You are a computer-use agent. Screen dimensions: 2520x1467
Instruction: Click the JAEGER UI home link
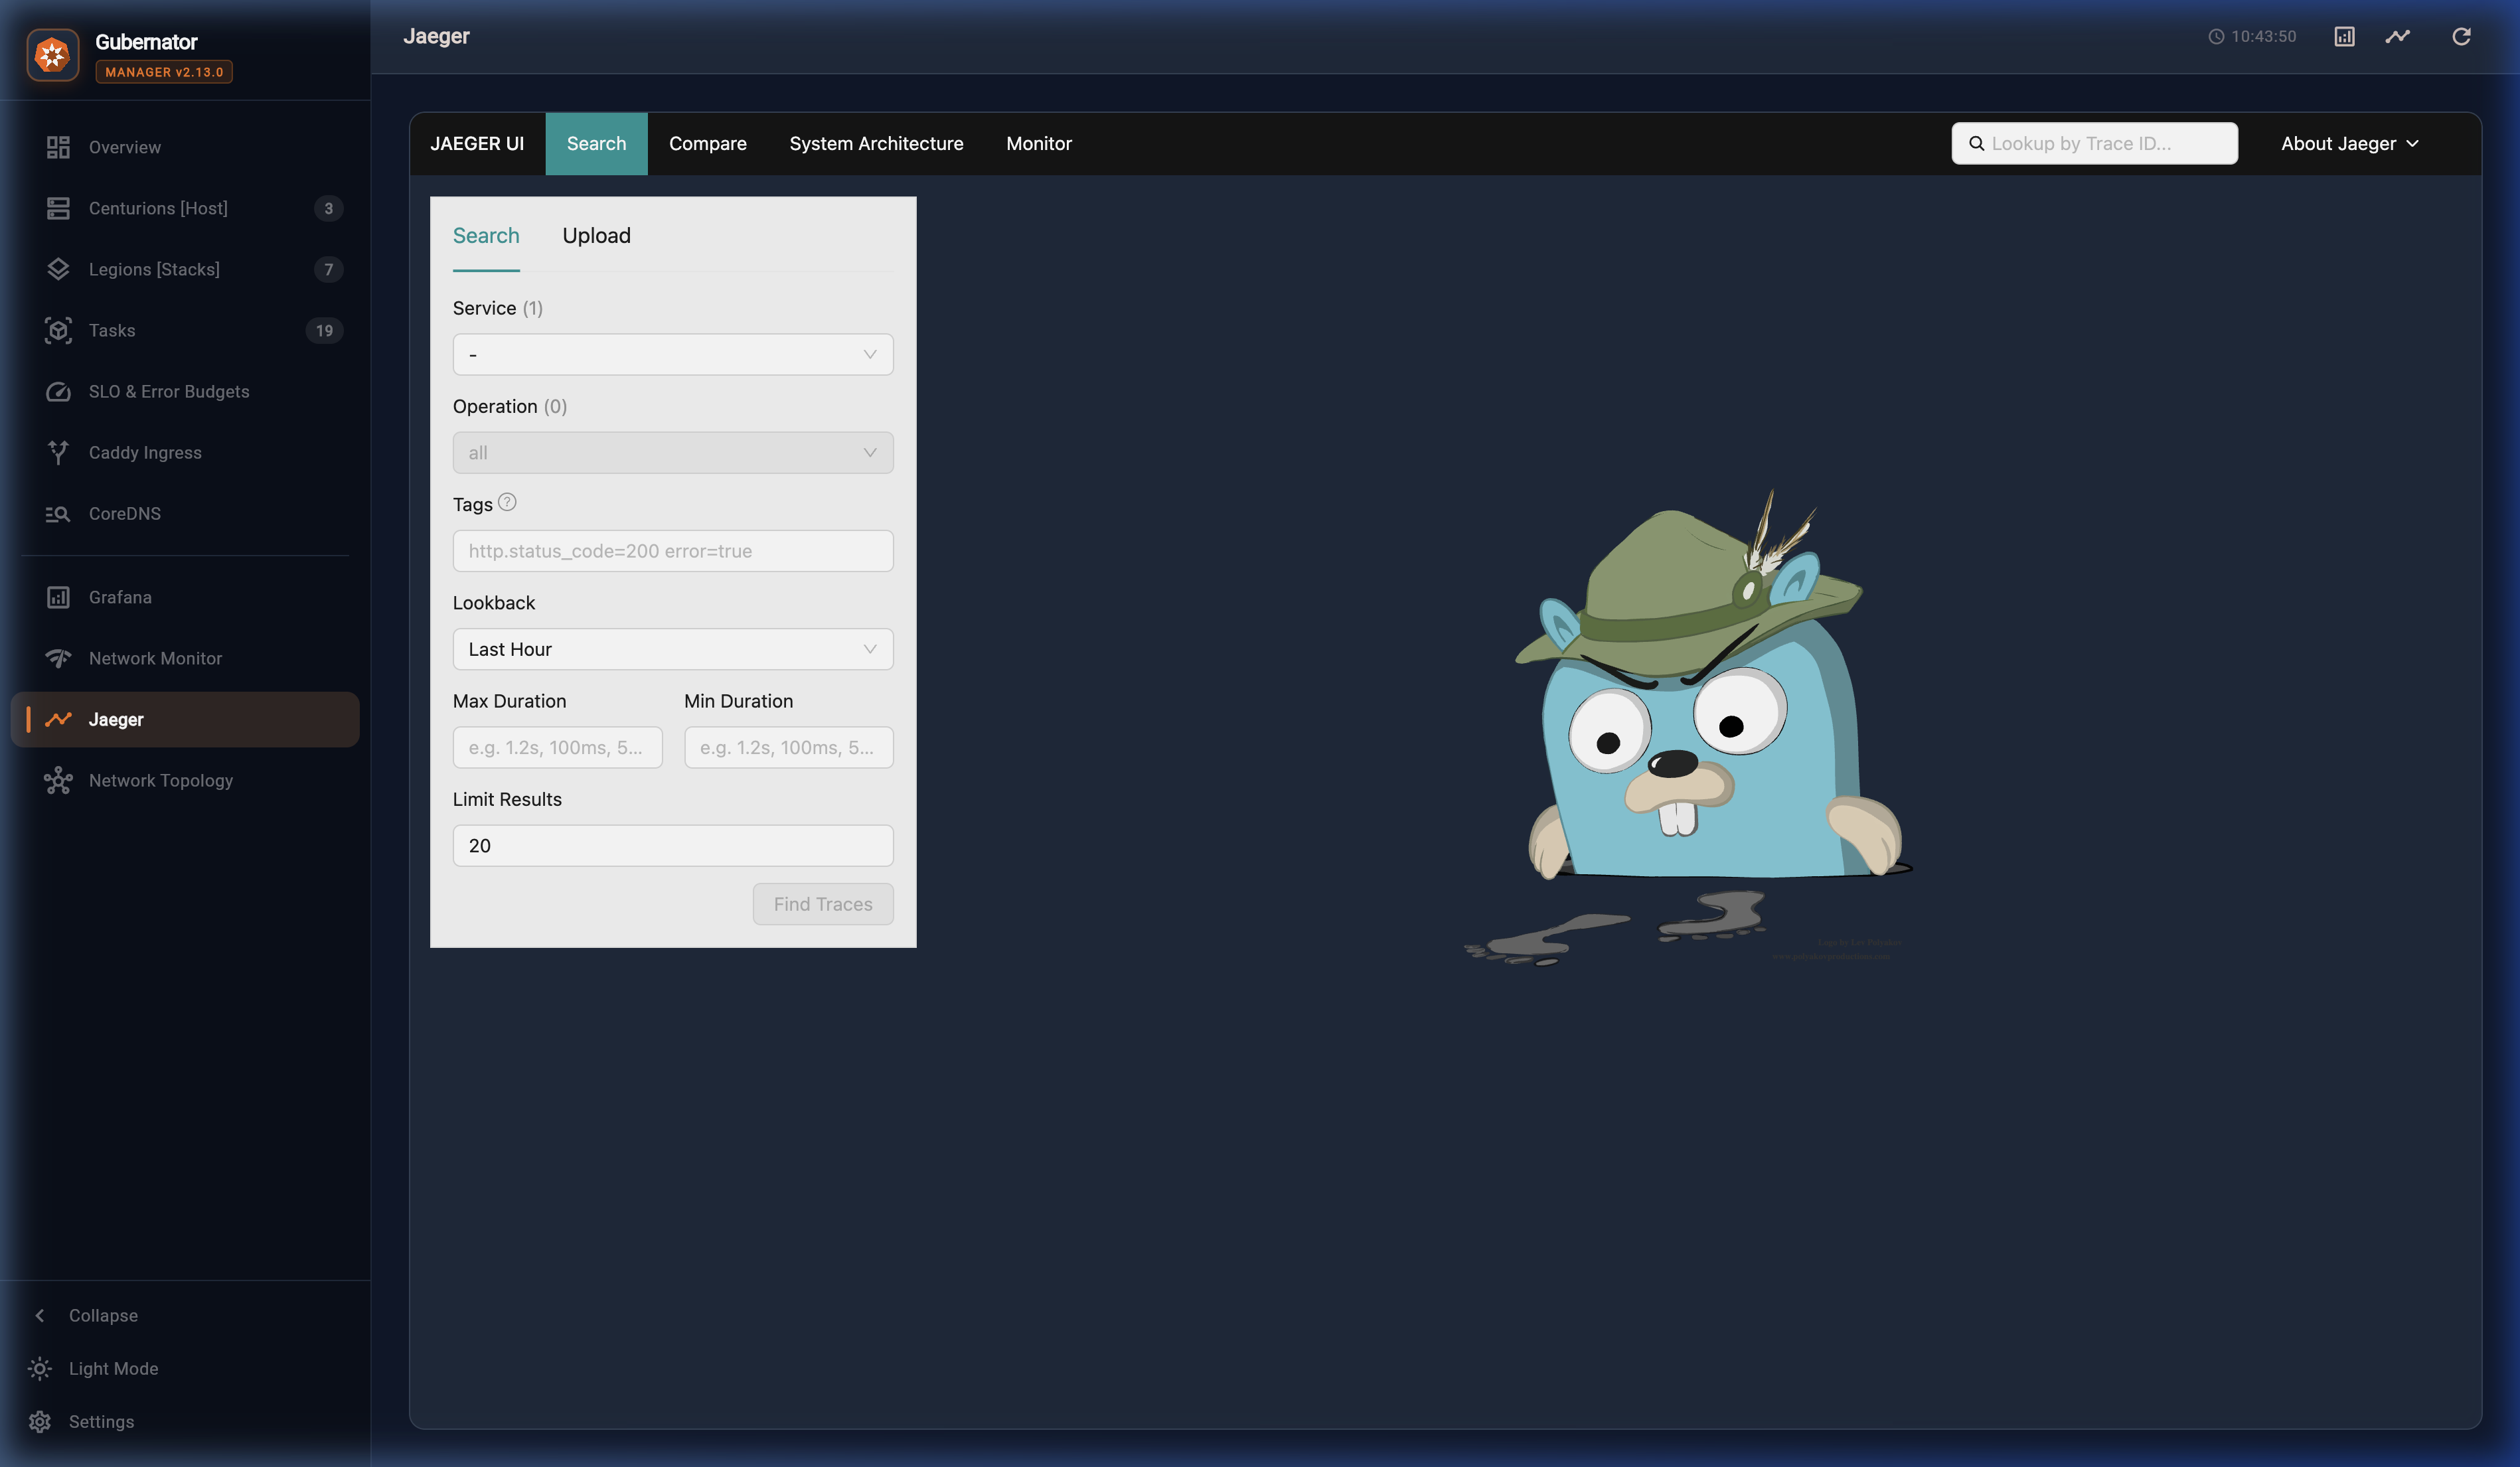tap(477, 143)
